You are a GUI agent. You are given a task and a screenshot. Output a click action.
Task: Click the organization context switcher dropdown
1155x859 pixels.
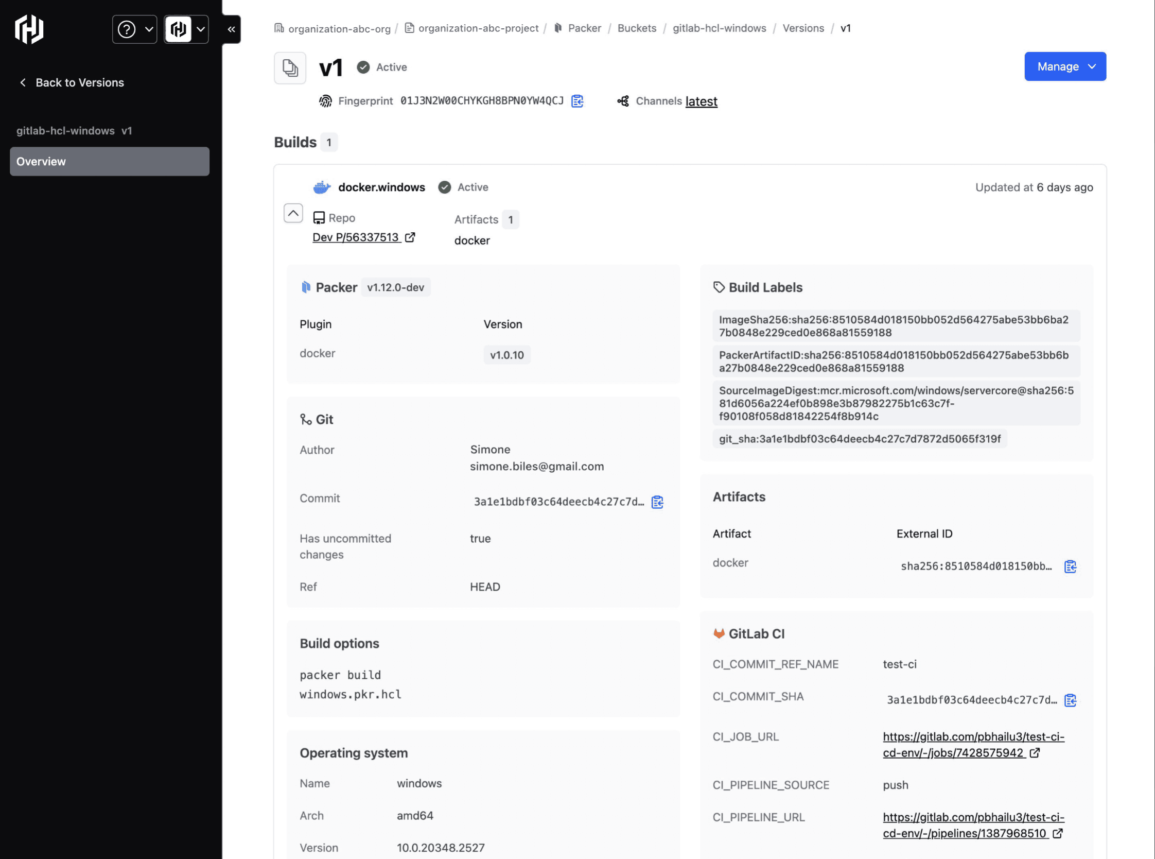point(186,28)
